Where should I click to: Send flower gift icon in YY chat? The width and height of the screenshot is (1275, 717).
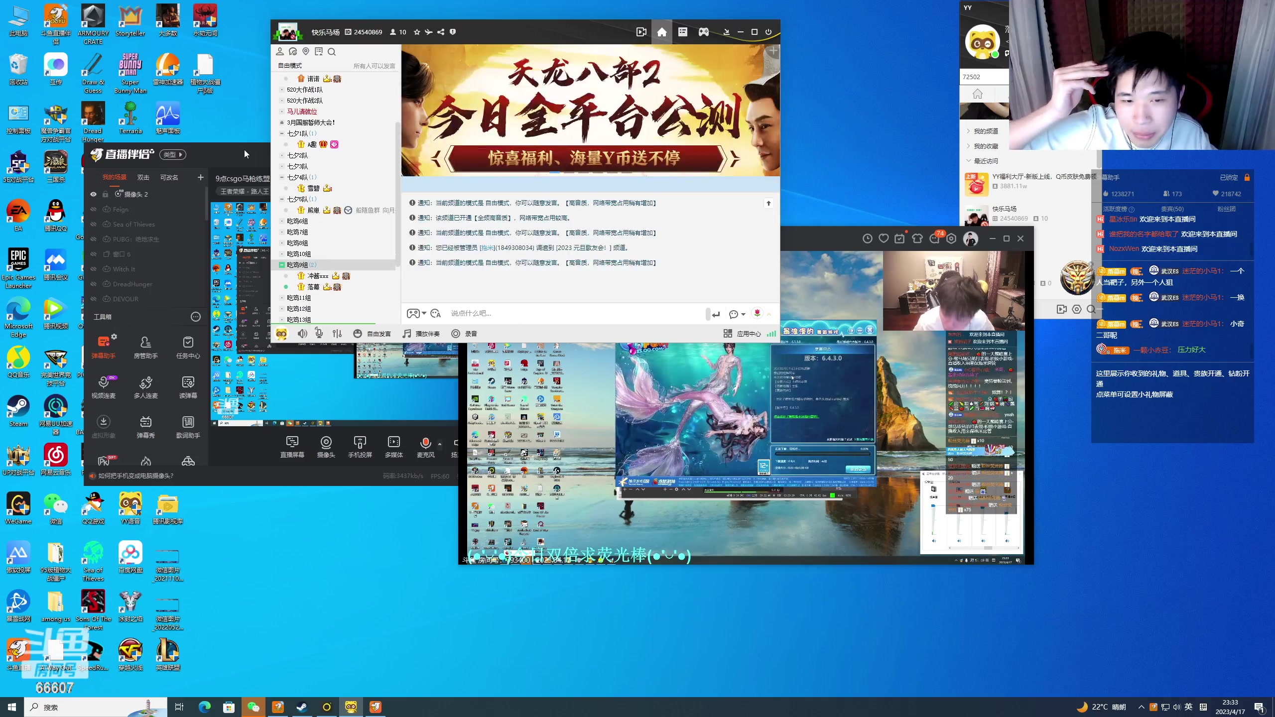[757, 313]
